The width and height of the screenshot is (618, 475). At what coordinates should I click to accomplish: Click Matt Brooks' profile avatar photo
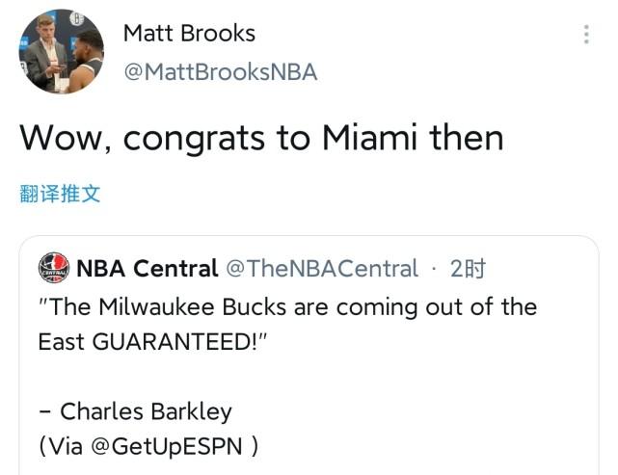point(62,51)
